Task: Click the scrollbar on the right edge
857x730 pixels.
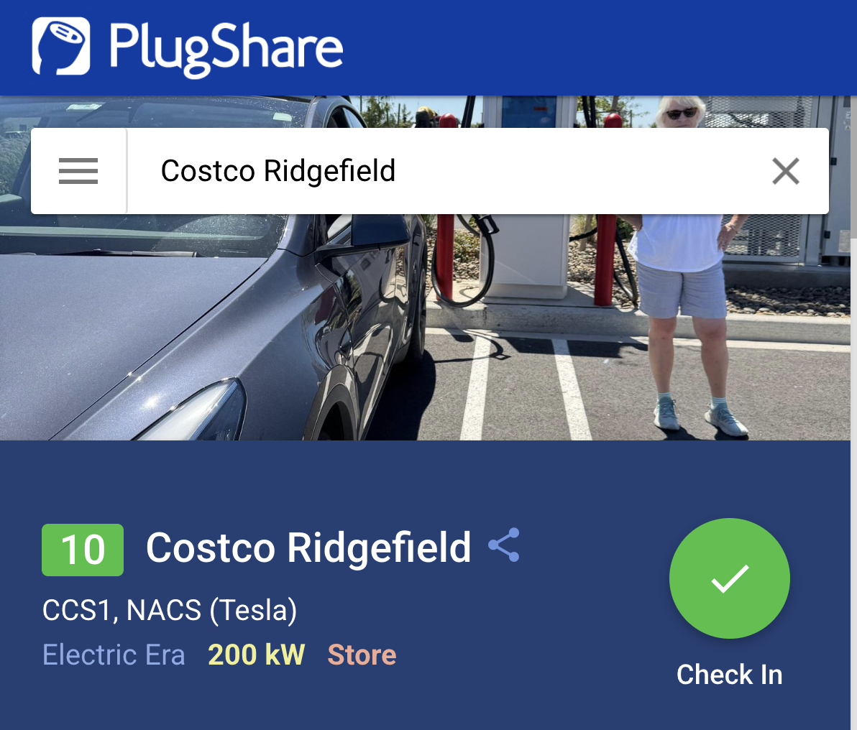Action: (x=853, y=167)
